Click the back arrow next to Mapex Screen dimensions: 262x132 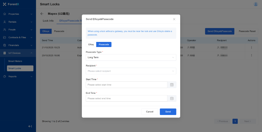42,14
